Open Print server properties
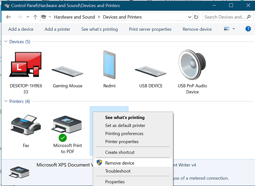 click(150, 29)
